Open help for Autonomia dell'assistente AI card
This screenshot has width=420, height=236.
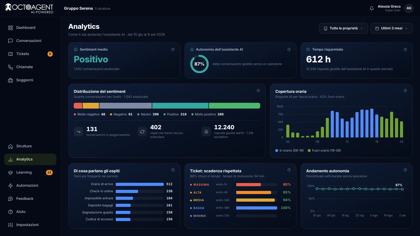pos(289,50)
